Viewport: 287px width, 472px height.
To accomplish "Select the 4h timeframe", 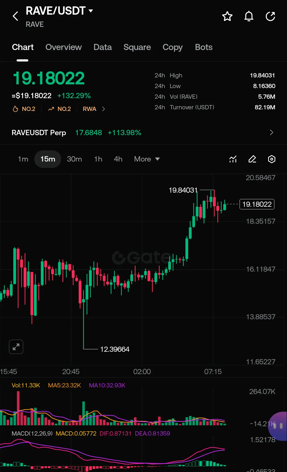I will click(118, 159).
